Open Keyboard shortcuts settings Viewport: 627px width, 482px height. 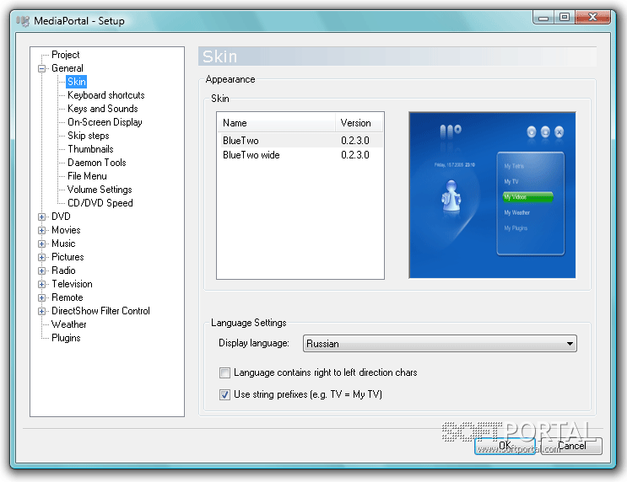click(106, 95)
